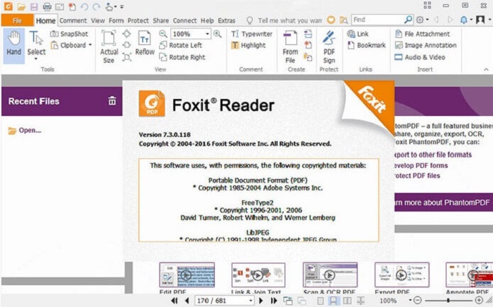Image resolution: width=493 pixels, height=307 pixels.
Task: Click the Save icon in quick access
Action: tap(34, 6)
